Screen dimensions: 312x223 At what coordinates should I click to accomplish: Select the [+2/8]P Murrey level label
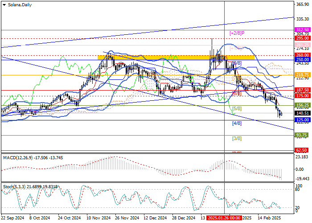pyautogui.click(x=237, y=33)
